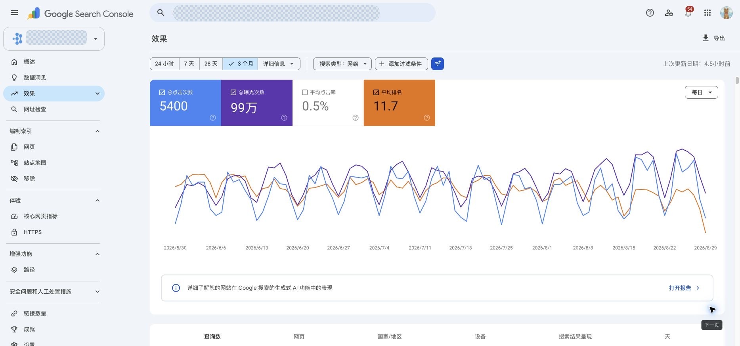
Task: Click help icon on 平均点击率 card
Action: pos(356,118)
